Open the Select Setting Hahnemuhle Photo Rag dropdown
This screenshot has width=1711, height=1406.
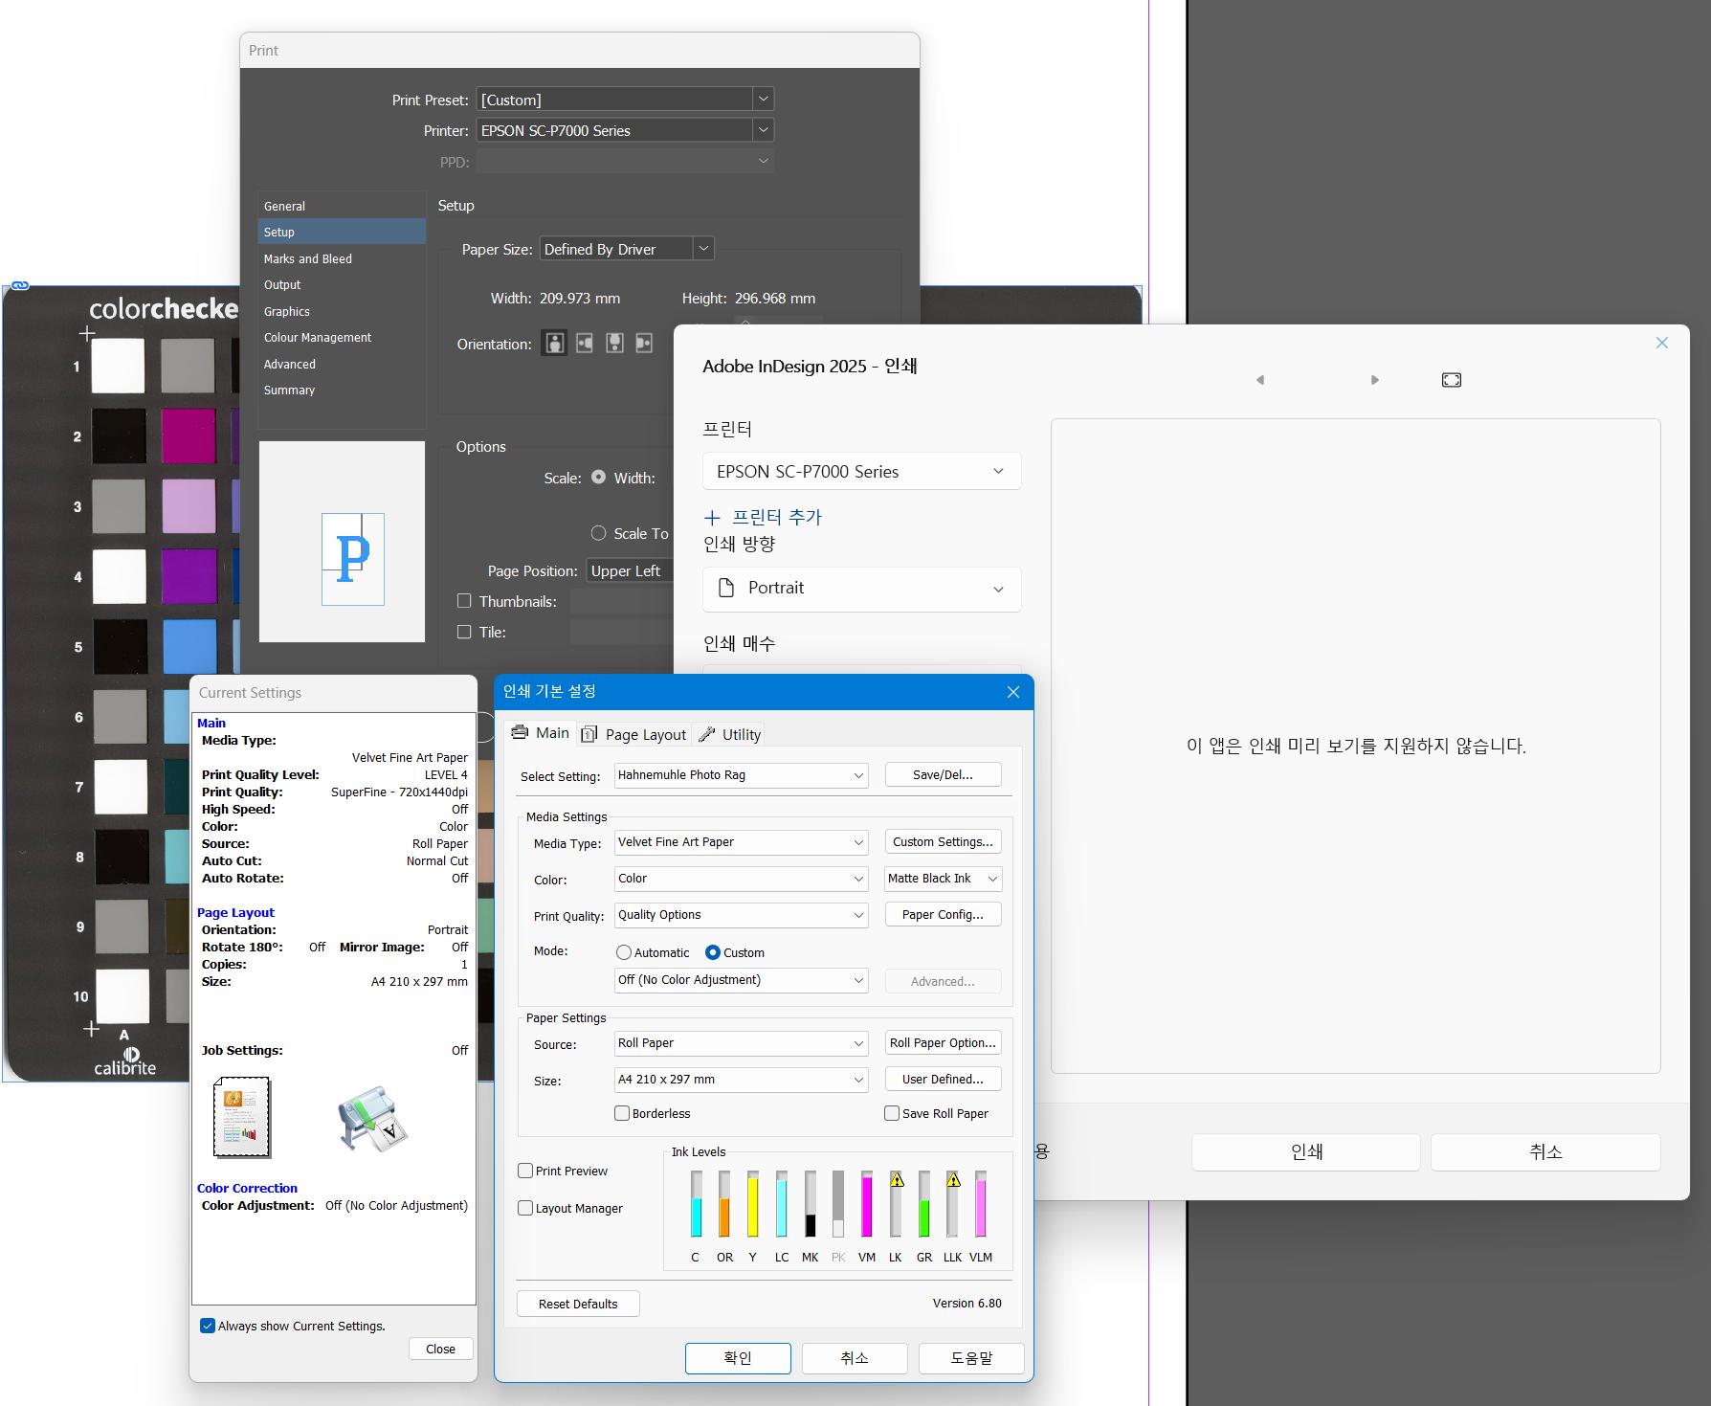742,775
